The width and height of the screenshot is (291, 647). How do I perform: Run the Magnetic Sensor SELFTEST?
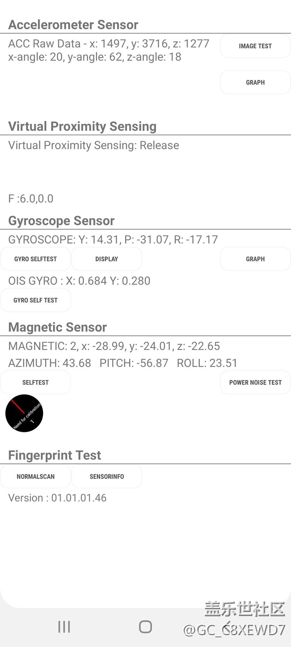pos(35,383)
